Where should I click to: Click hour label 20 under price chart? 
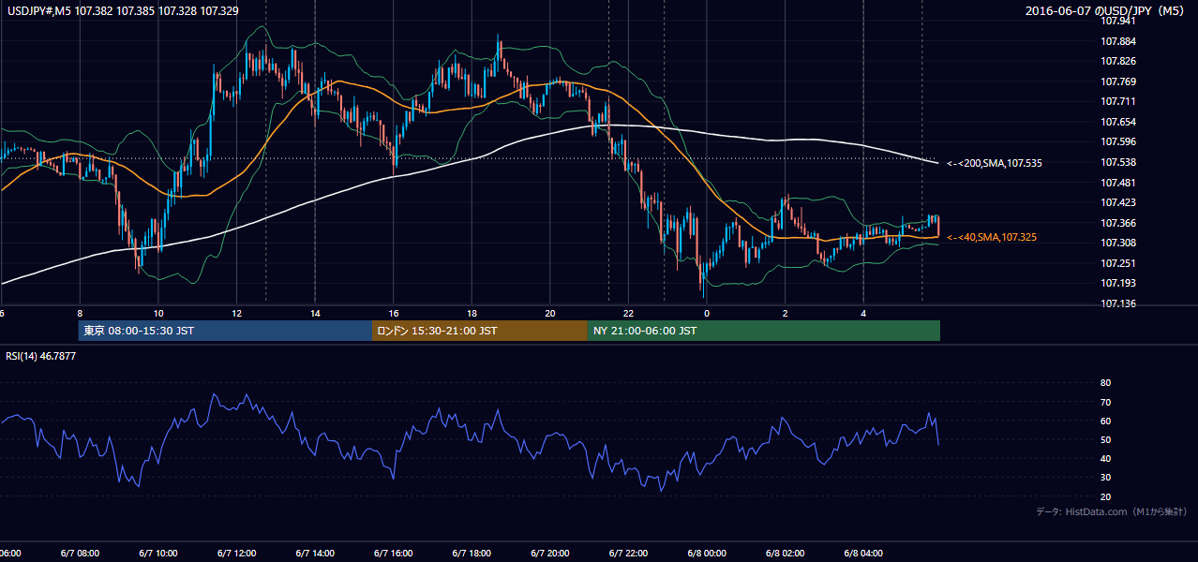pyautogui.click(x=550, y=314)
